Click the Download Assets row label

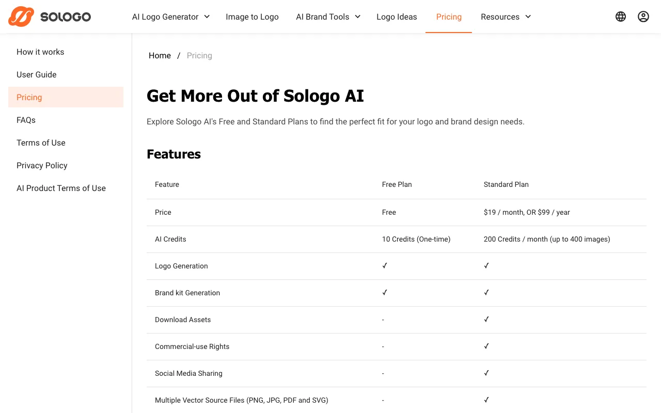[183, 320]
